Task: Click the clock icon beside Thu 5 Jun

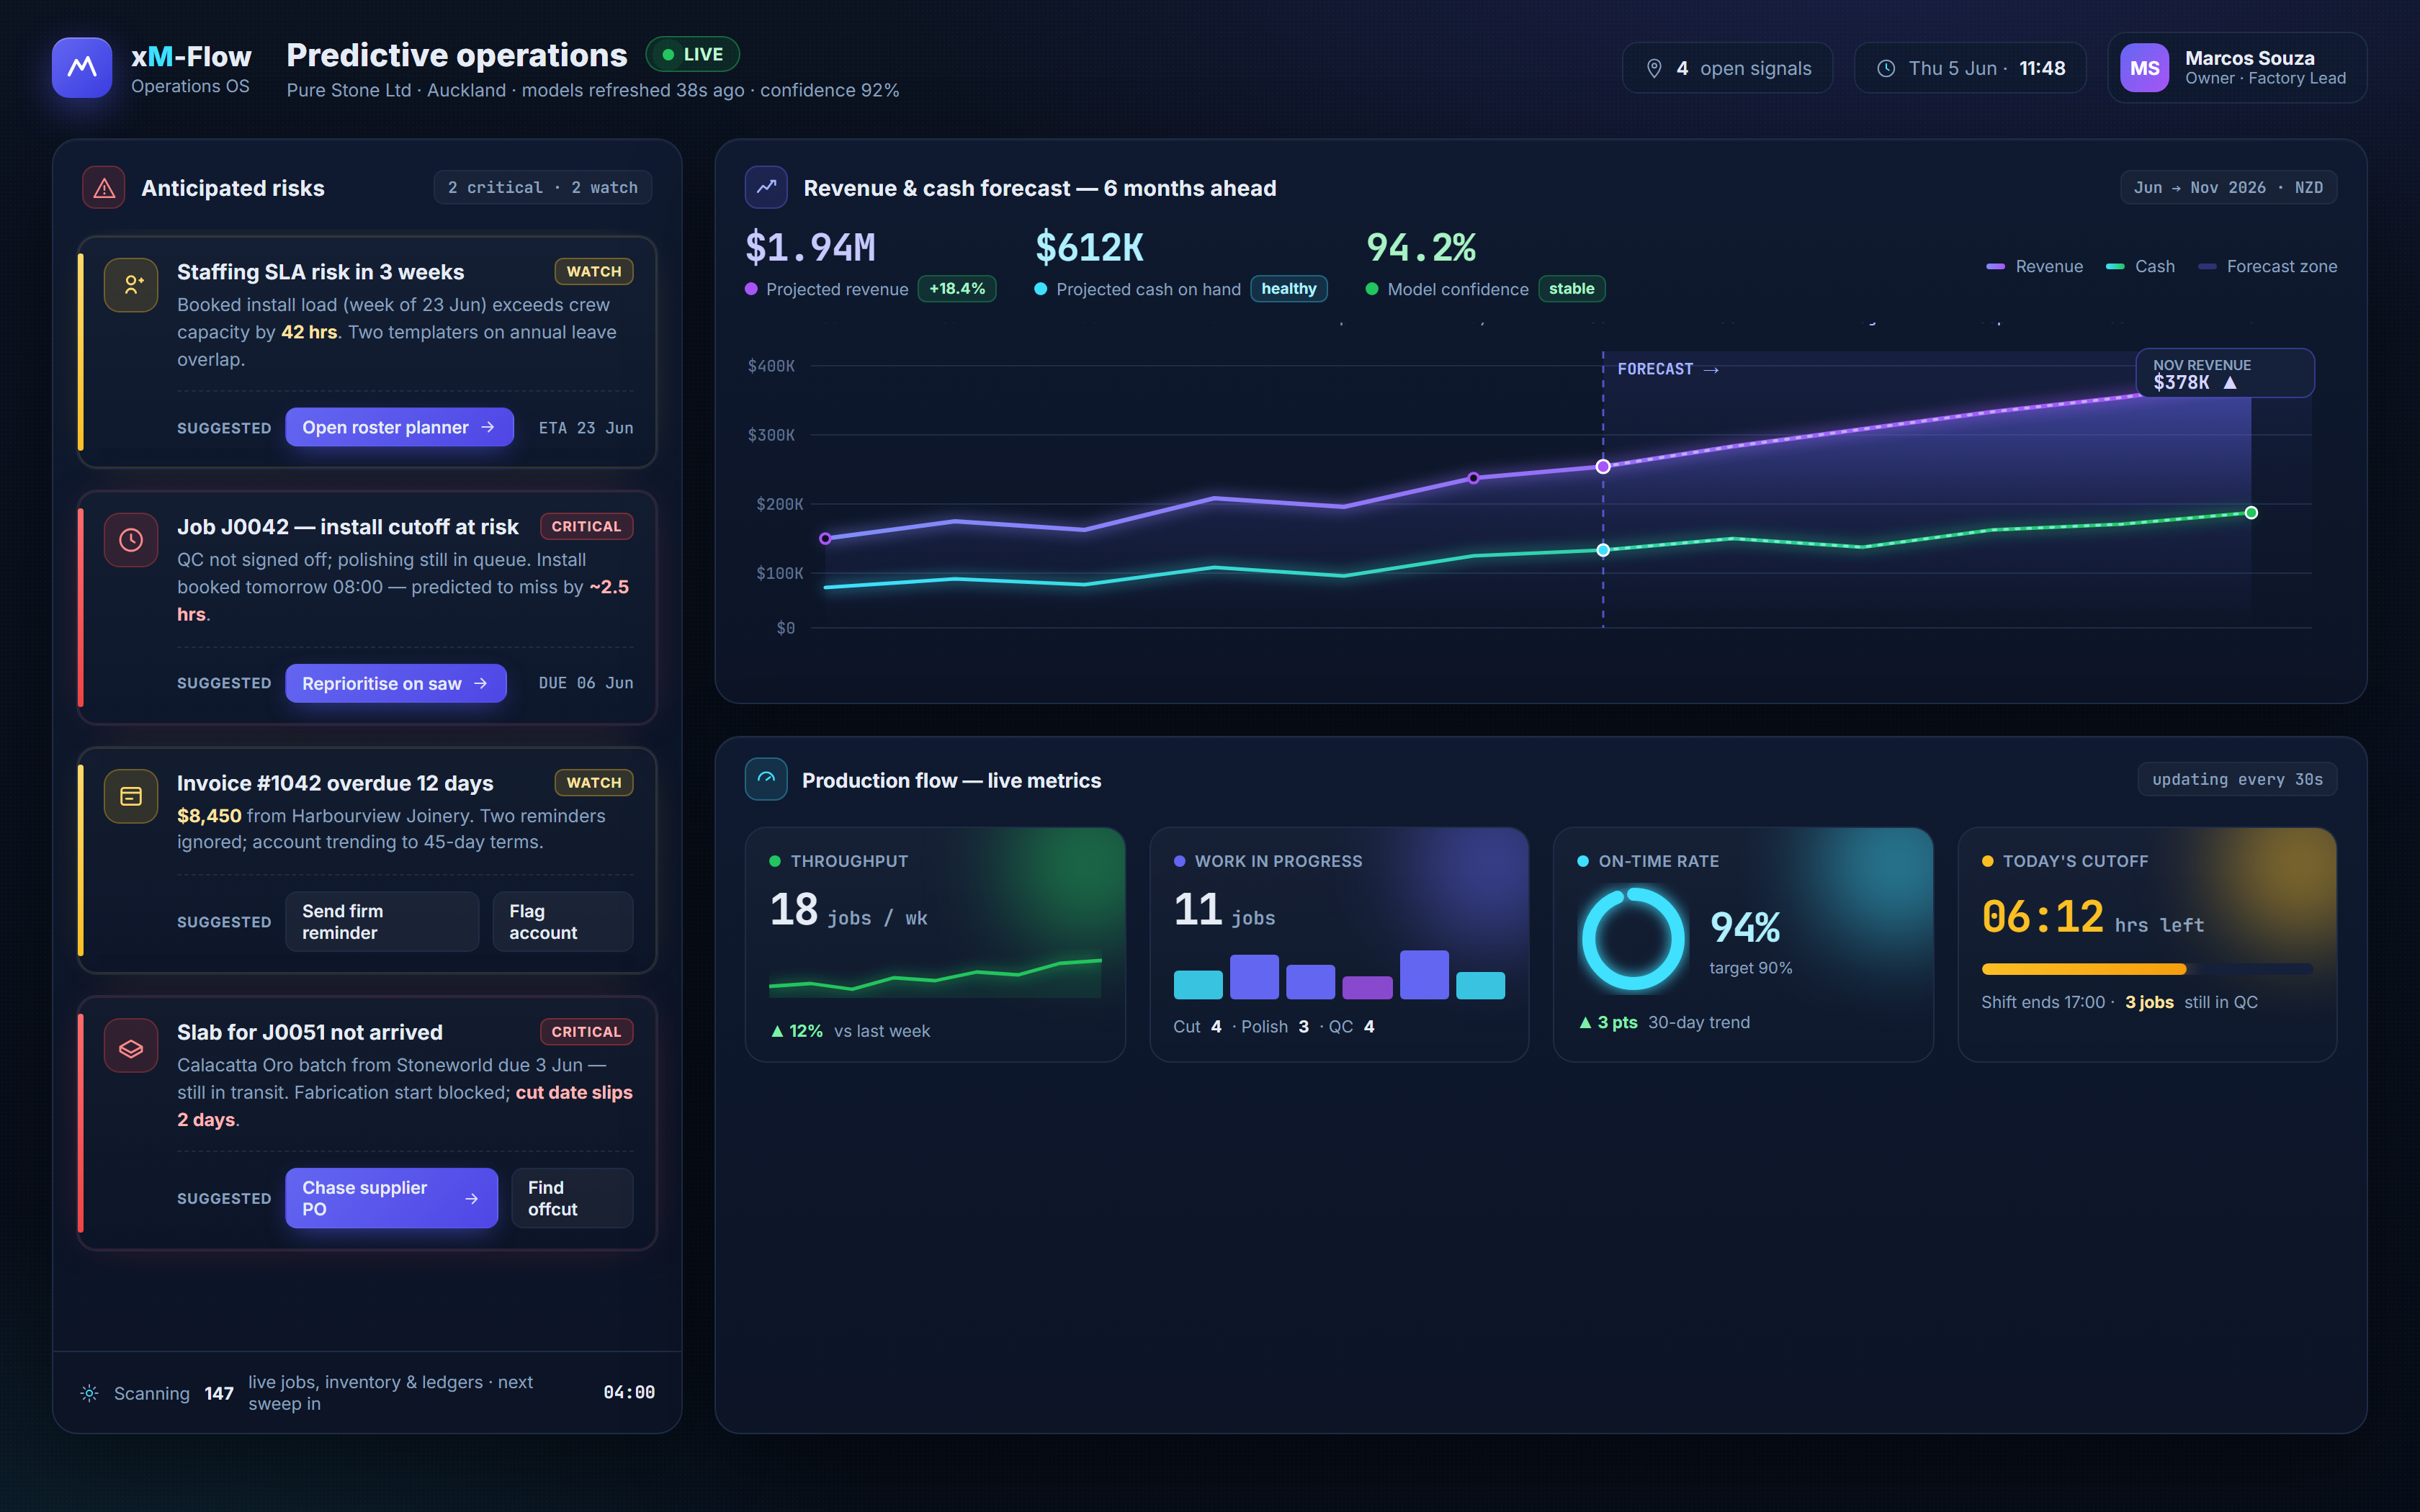Action: tap(1886, 68)
